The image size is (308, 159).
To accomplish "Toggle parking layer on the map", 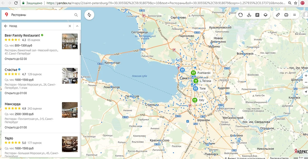I will (x=257, y=15).
